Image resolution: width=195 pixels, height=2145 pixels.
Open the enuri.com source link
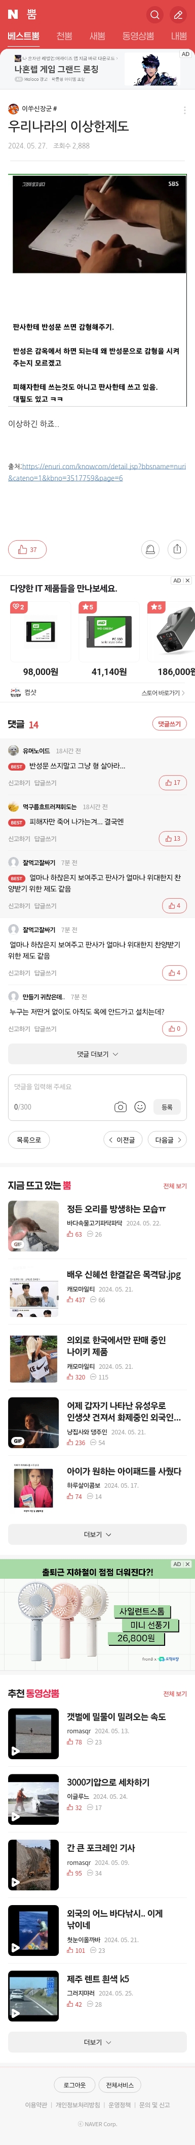97,472
